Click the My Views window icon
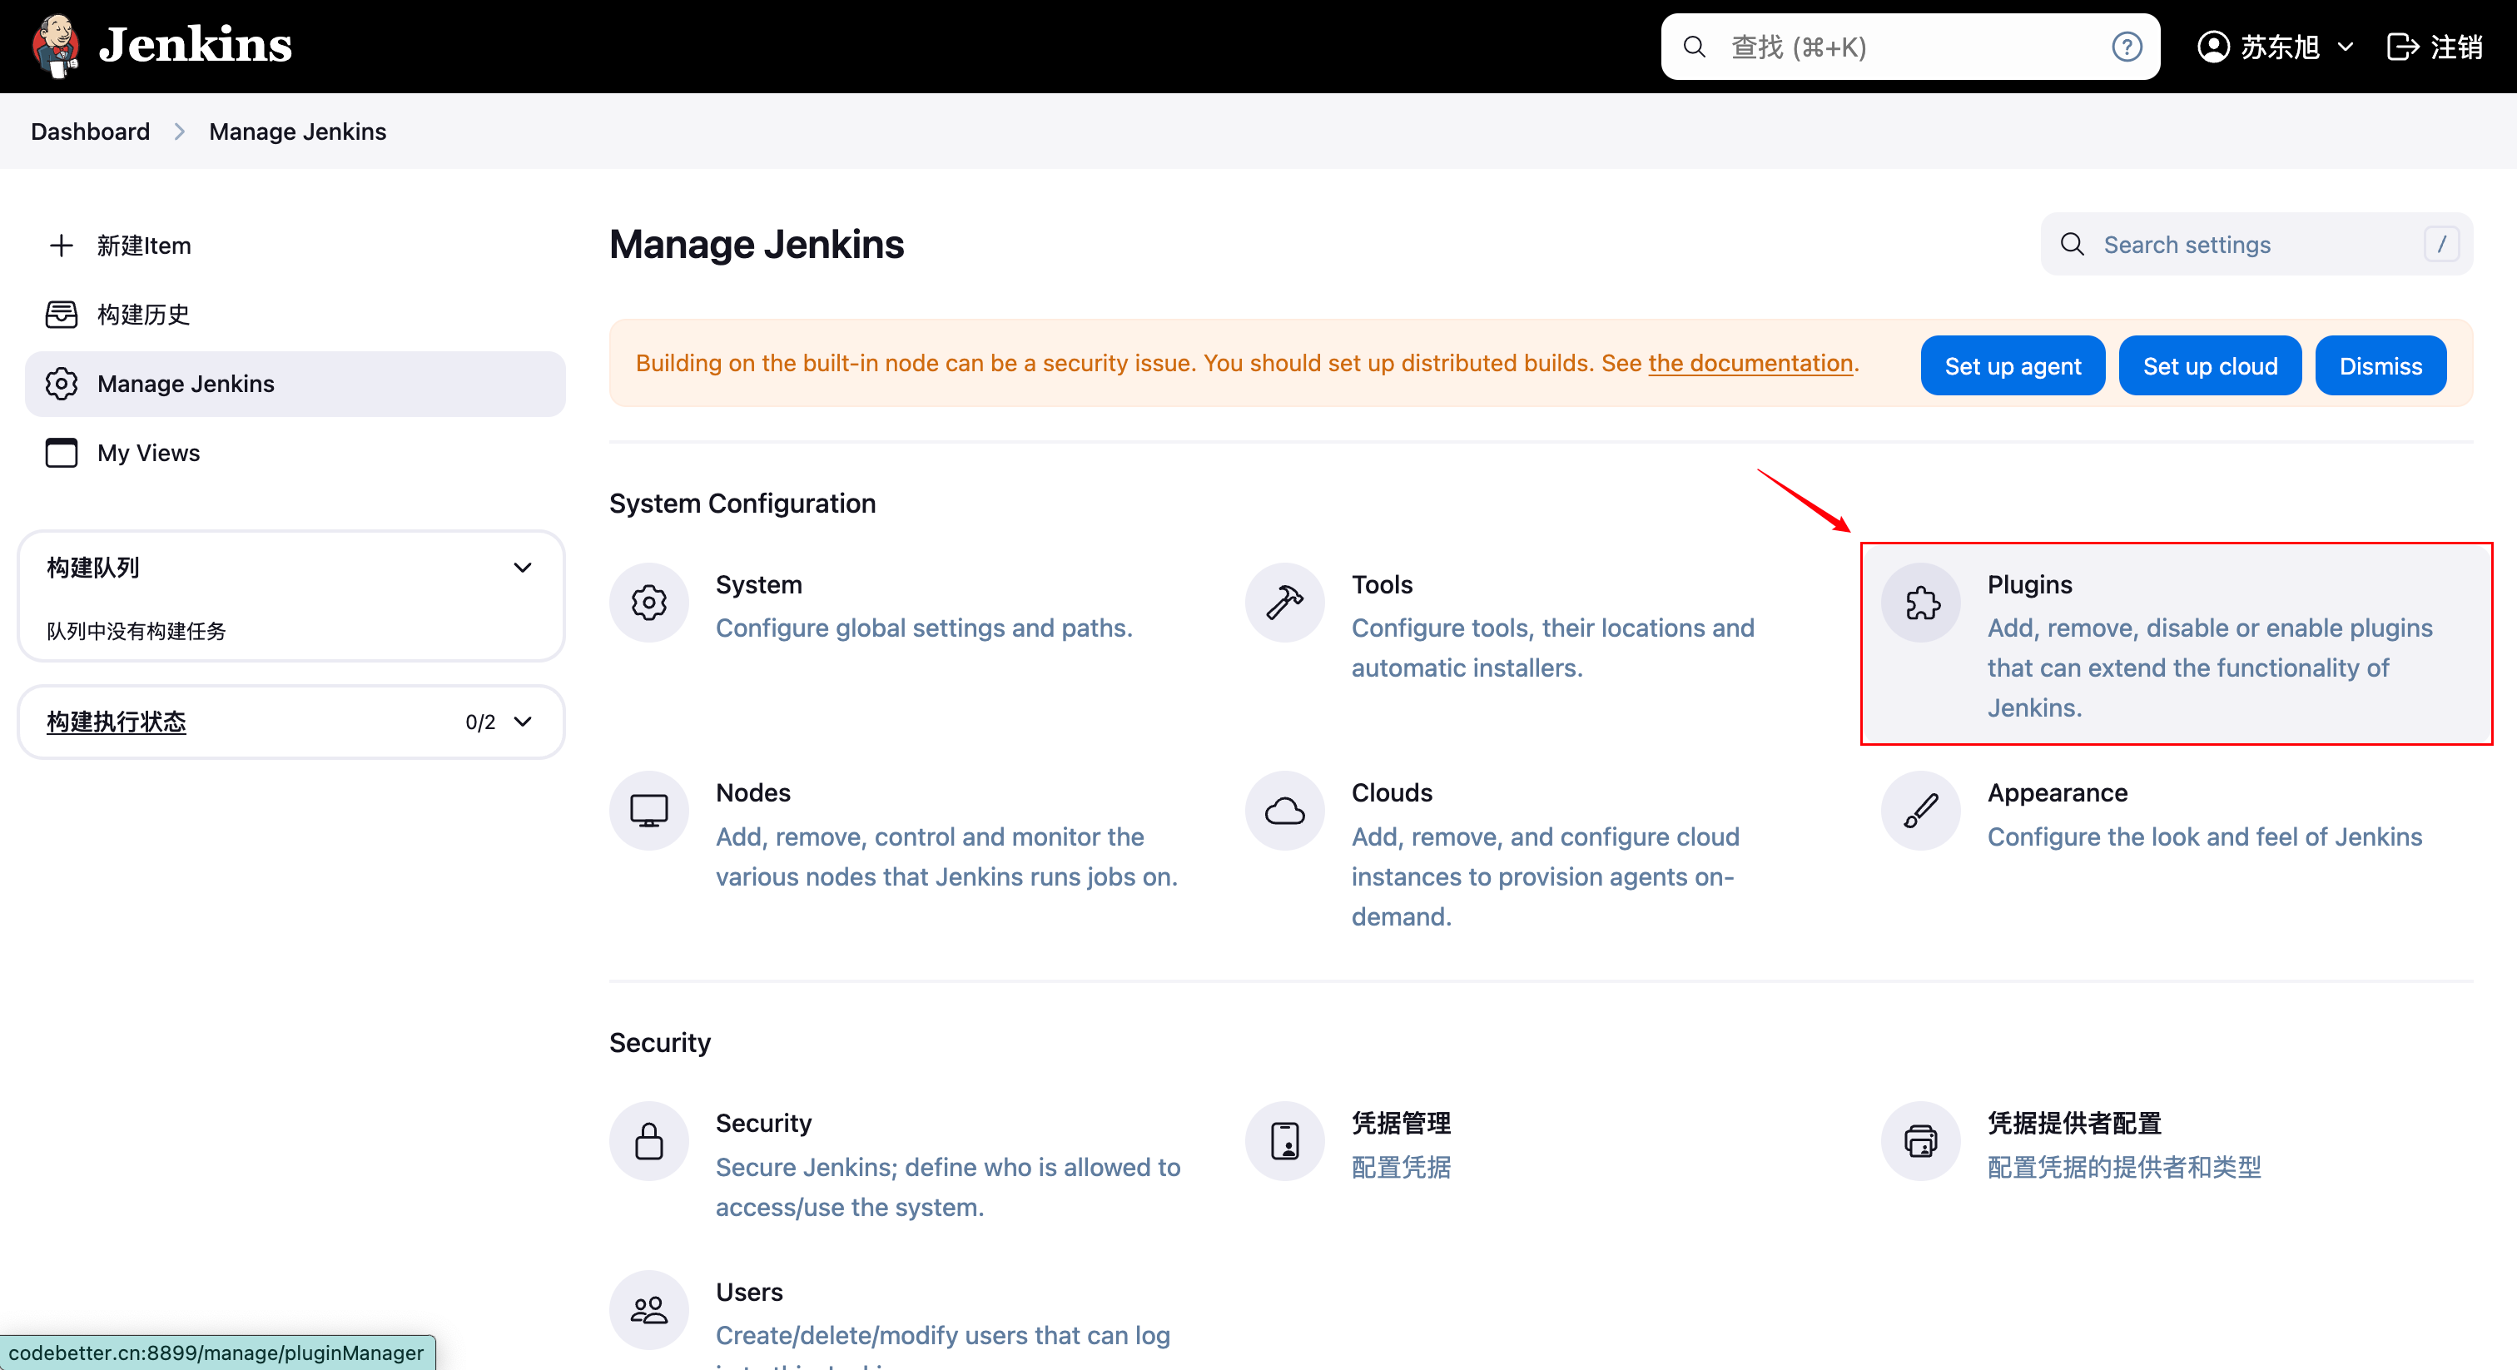2517x1370 pixels. (62, 454)
